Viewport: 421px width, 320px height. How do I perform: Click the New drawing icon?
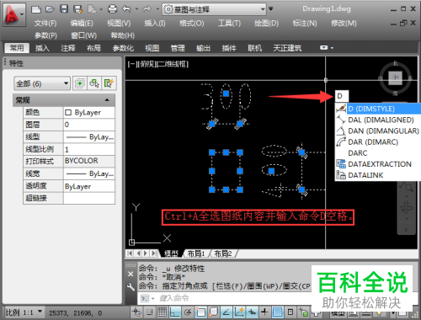click(36, 9)
